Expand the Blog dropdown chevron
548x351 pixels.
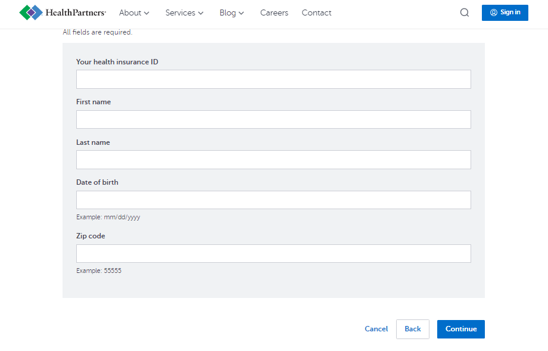coord(241,13)
